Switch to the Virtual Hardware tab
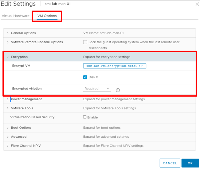Viewport: 200px width, 172px height. point(16,16)
